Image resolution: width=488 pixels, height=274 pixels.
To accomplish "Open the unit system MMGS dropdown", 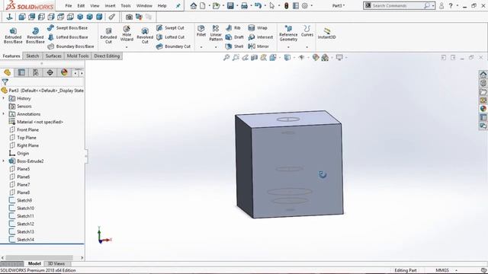I will tap(456, 270).
